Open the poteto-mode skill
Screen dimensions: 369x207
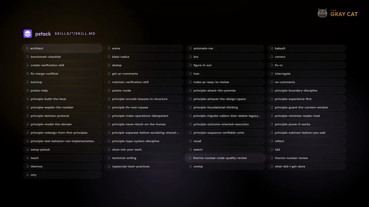[x=144, y=91]
